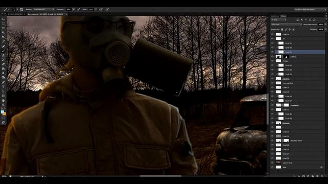Add a layer style (fx)

coord(299,176)
